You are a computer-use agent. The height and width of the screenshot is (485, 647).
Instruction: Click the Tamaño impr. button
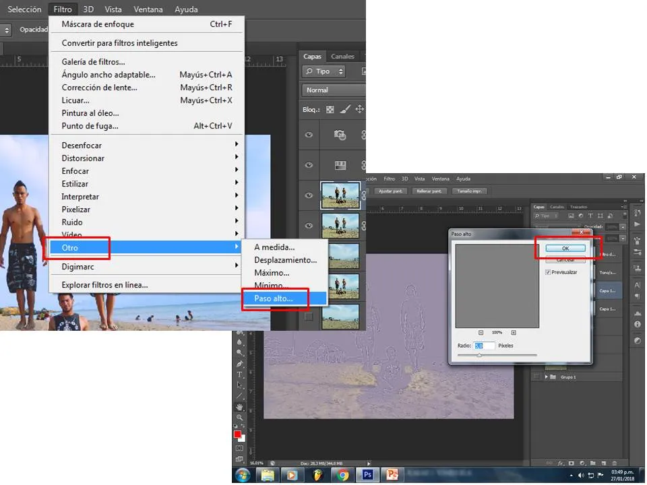coord(470,191)
